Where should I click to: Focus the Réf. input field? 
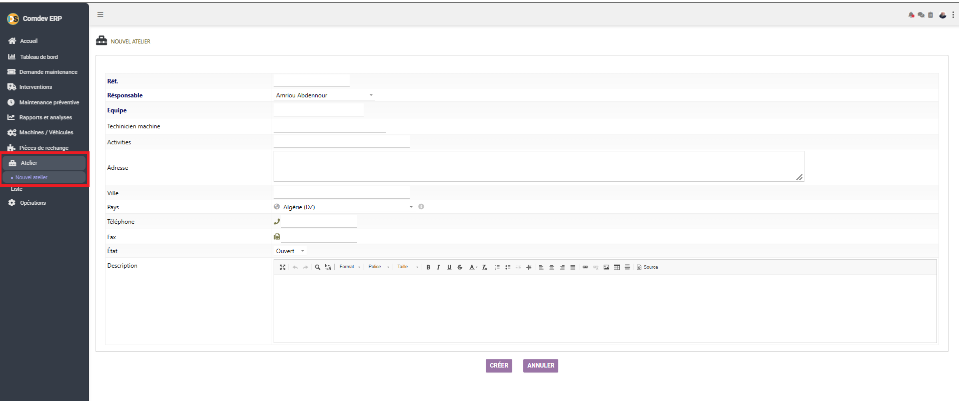click(312, 80)
